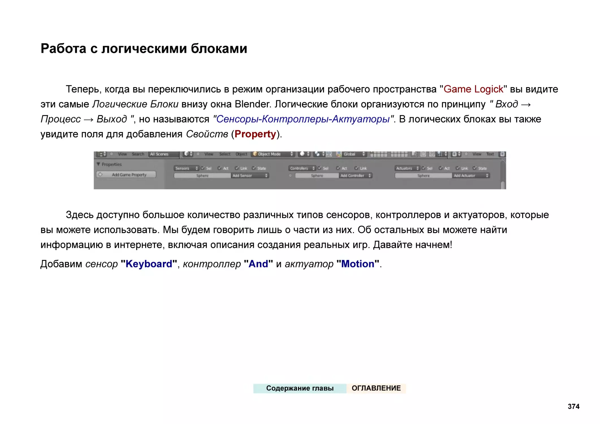Click the blue Keyboard term
The width and height of the screenshot is (600, 424).
click(149, 264)
